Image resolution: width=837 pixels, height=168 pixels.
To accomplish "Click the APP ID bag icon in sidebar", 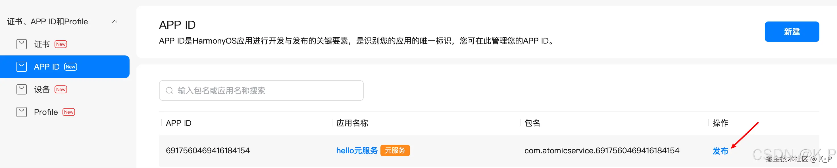I will (x=21, y=67).
